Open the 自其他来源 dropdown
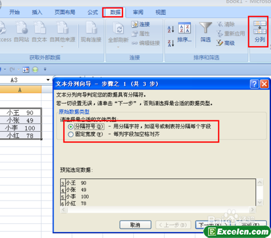This screenshot has height=238, width=271. [62, 34]
